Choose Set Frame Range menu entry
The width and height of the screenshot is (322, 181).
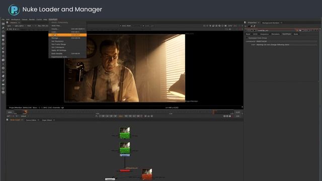[x=67, y=44]
